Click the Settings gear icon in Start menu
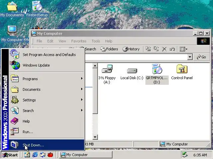This screenshot has height=159, width=213. [15, 100]
